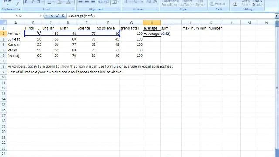The width and height of the screenshot is (279, 157).
Task: Open Find & Select dropdown
Action: [x=257, y=3]
